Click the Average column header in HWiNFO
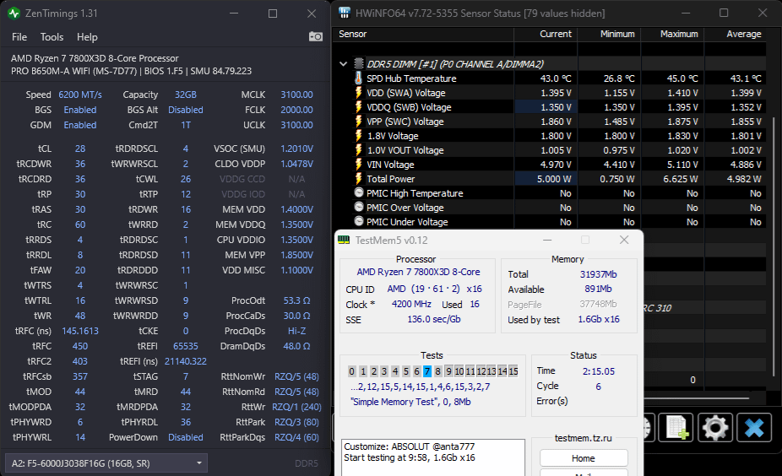 (x=735, y=34)
